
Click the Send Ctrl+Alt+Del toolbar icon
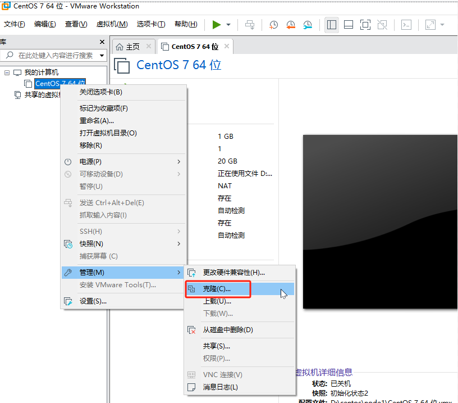pyautogui.click(x=250, y=25)
